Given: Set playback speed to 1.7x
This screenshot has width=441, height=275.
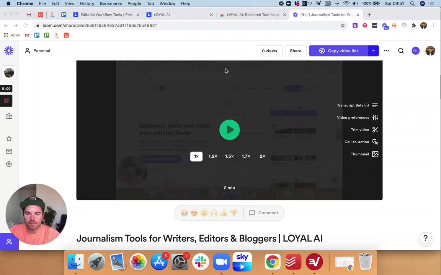Looking at the screenshot, I should point(246,156).
